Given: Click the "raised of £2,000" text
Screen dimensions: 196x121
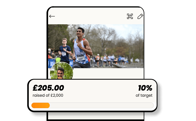Looking at the screenshot, I should click(x=48, y=95).
